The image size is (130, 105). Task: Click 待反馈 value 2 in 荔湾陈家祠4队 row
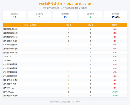(x=69, y=52)
